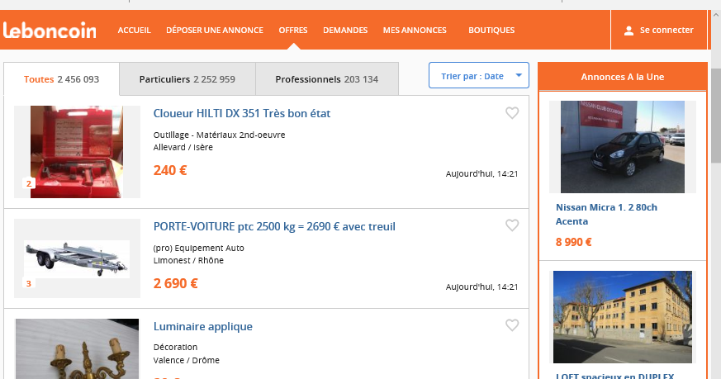Screen dimensions: 721x379
Task: Open the Nissan Micra 1. 2 80ch Acenta ad
Action: (x=606, y=215)
